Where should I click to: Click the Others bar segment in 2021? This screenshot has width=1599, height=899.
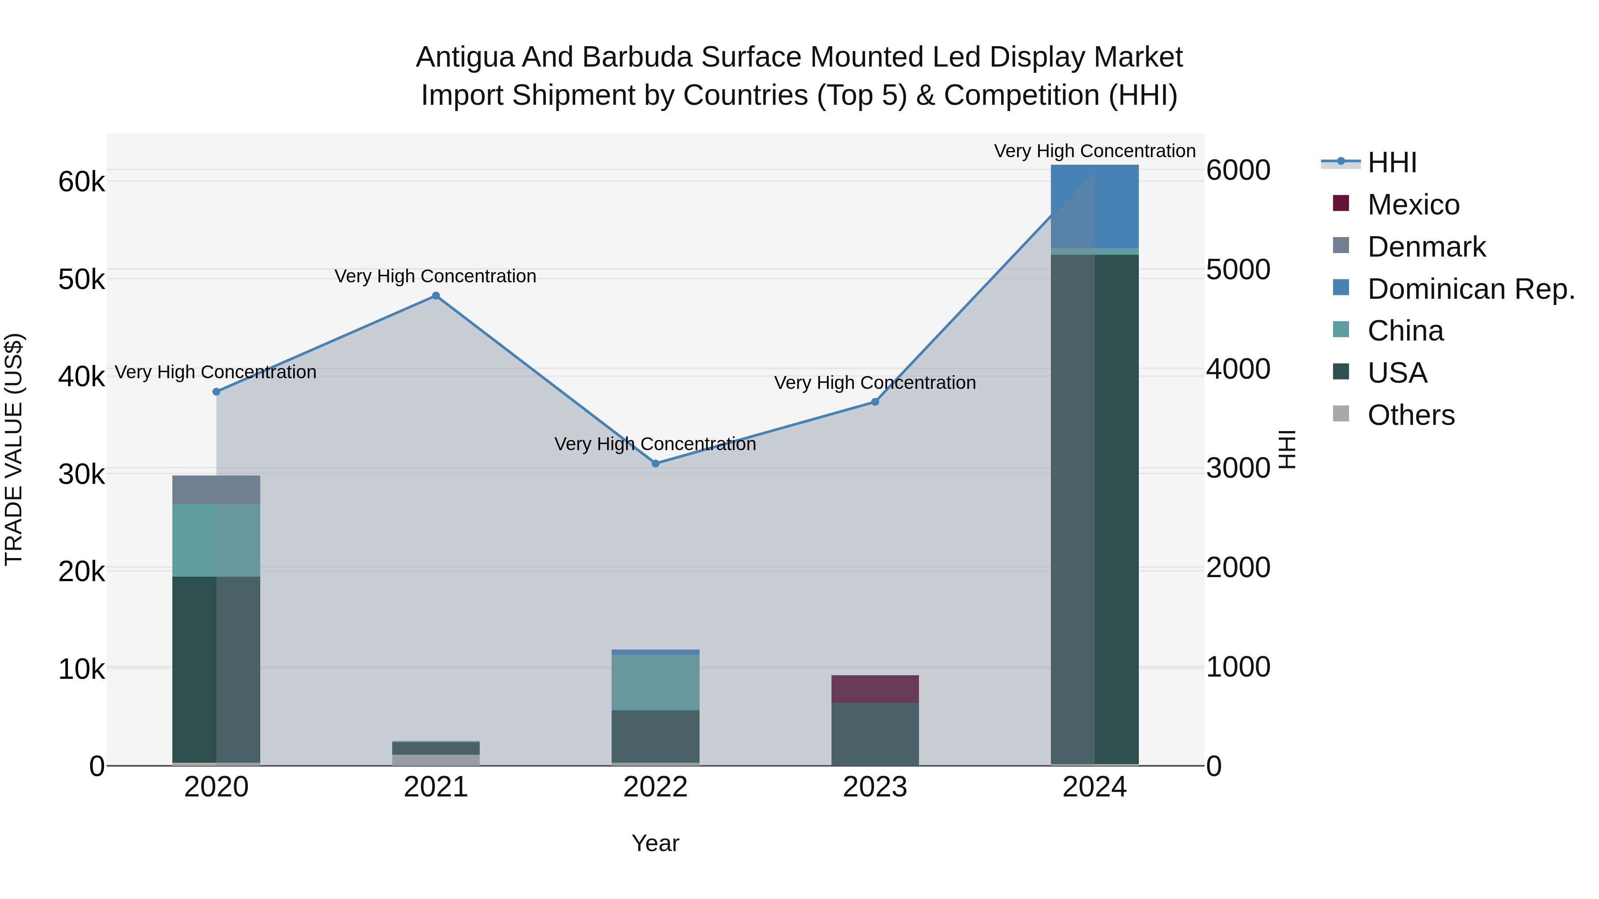click(436, 760)
